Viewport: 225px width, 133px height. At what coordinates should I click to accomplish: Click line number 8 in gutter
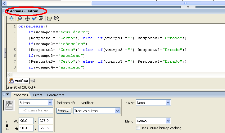(x=15, y=67)
